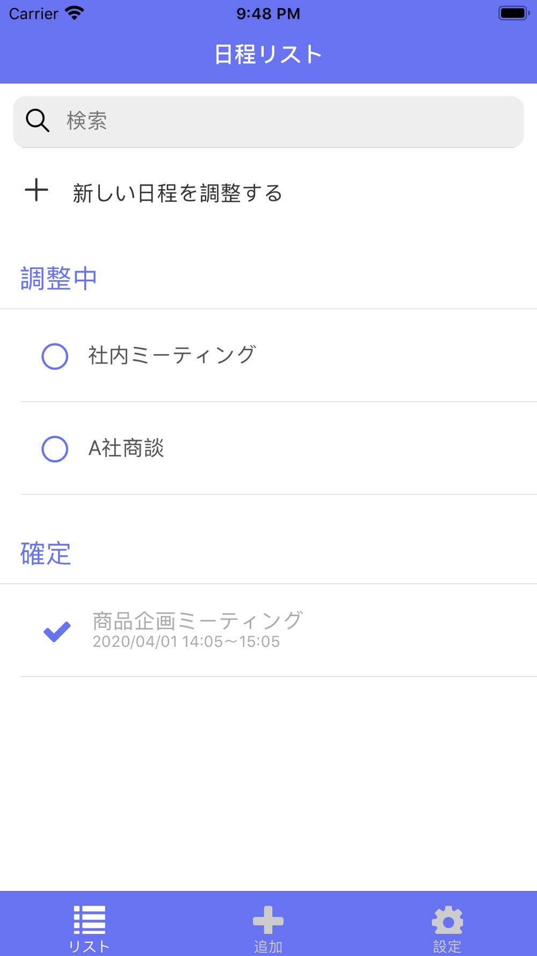Click the Wi-Fi status icon

(75, 13)
